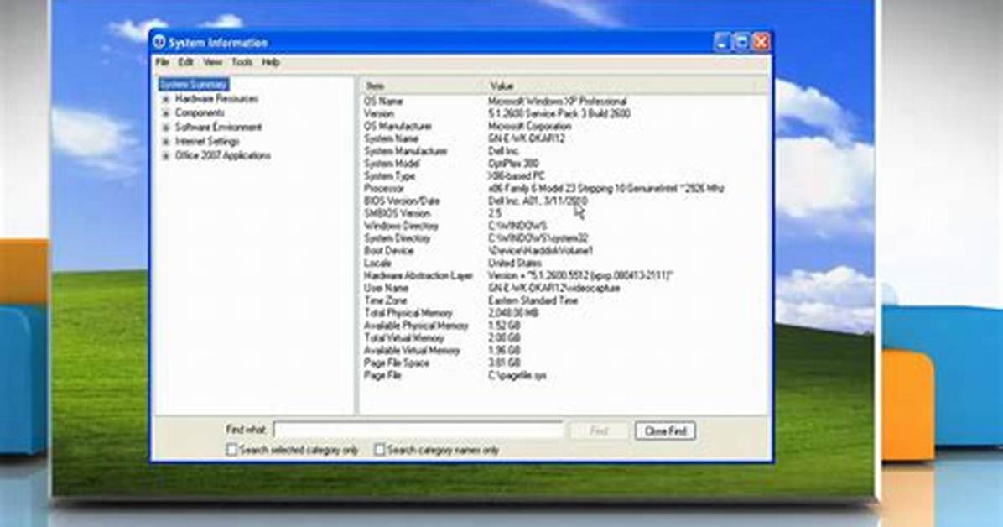Expand the Components node
Image resolution: width=1003 pixels, height=527 pixels.
(x=166, y=113)
